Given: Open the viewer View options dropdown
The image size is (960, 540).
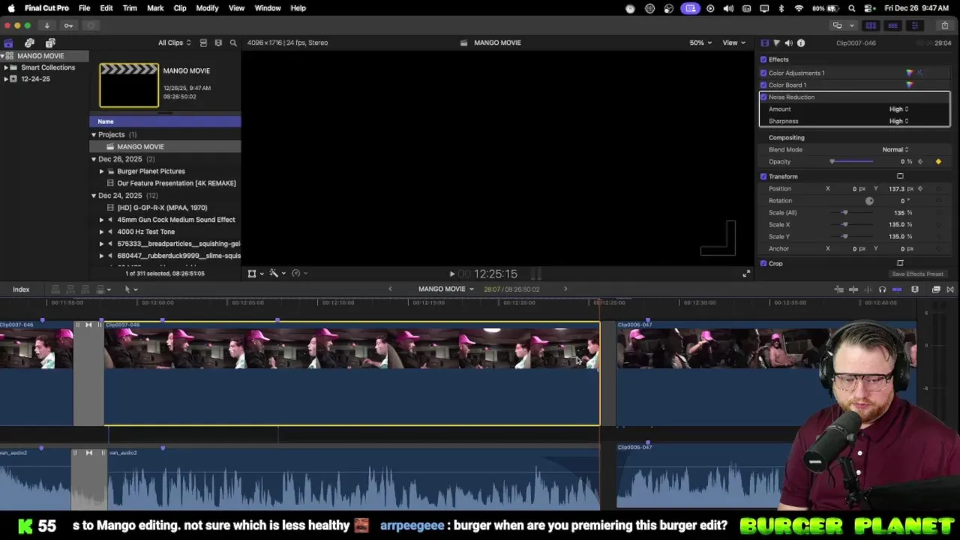Looking at the screenshot, I should coord(733,43).
